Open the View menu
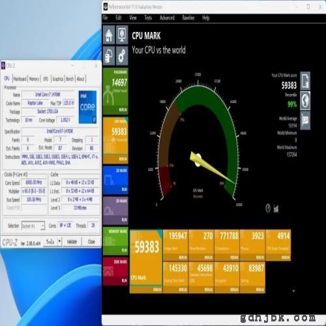326x326 pixels. 133,18
